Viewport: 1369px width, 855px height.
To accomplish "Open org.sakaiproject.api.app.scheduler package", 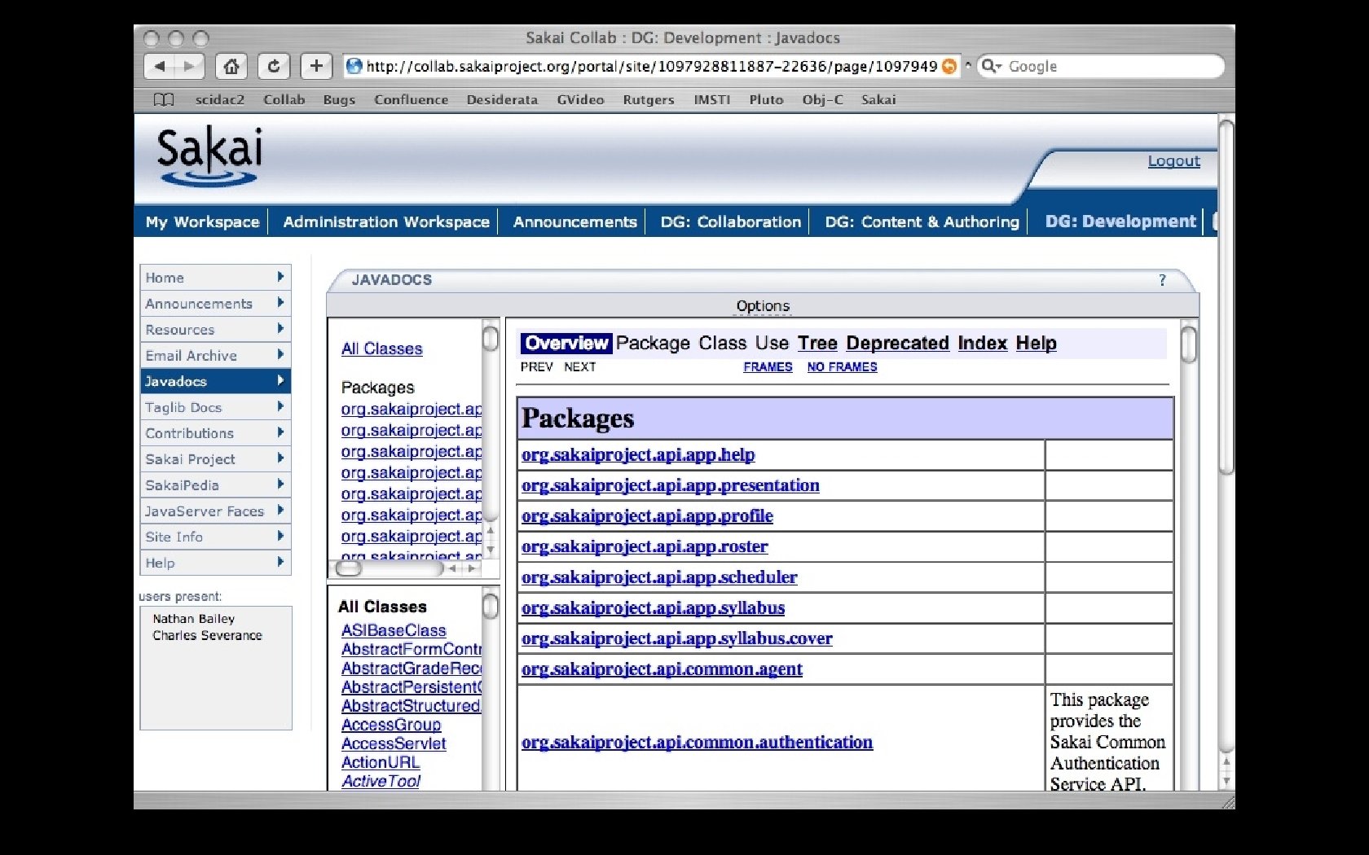I will 659,577.
